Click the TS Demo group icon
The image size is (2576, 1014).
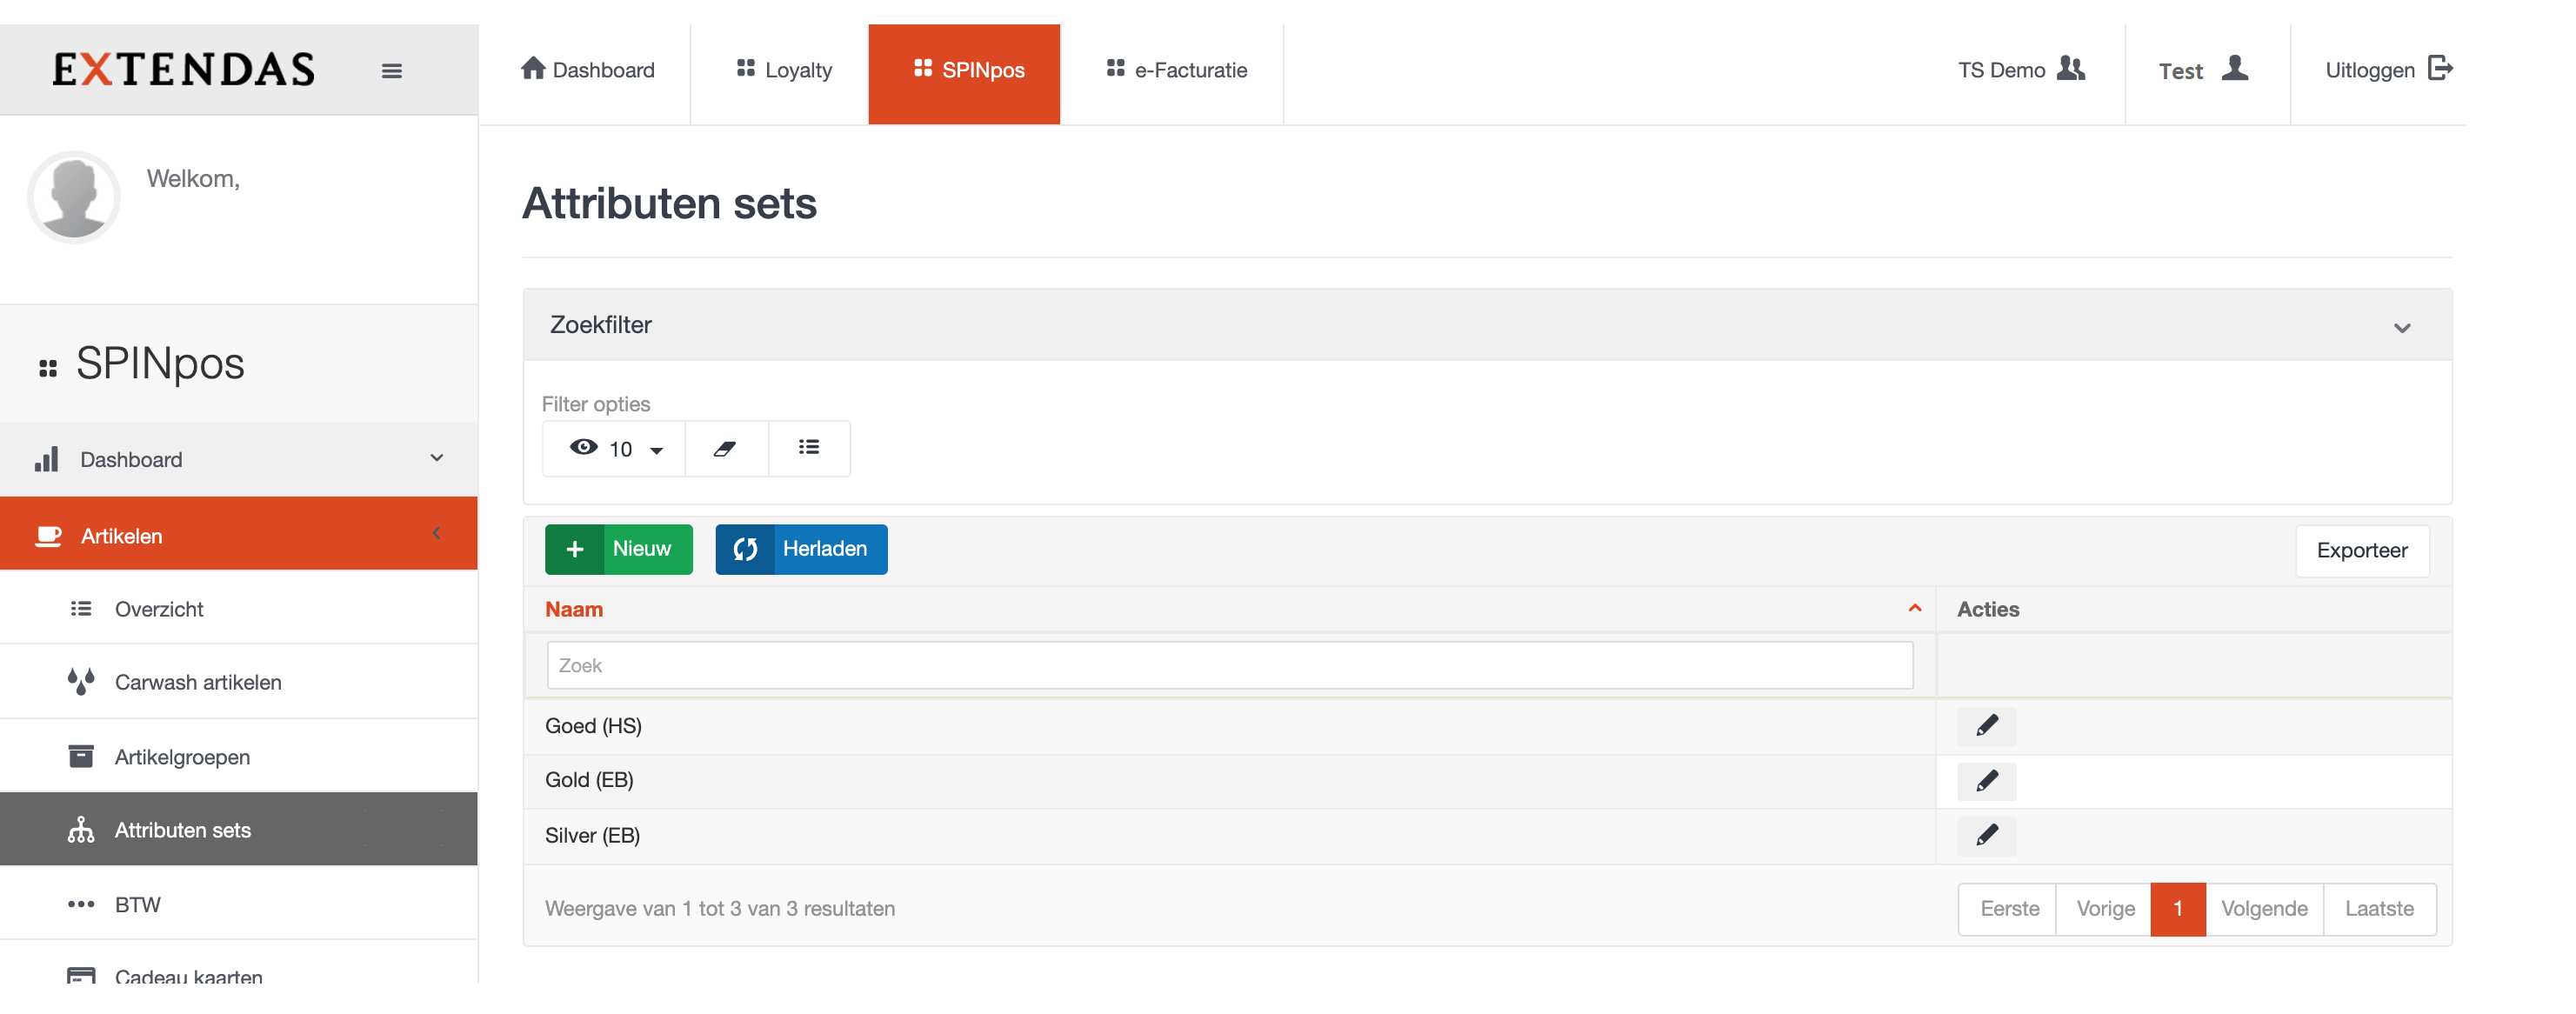tap(2070, 69)
